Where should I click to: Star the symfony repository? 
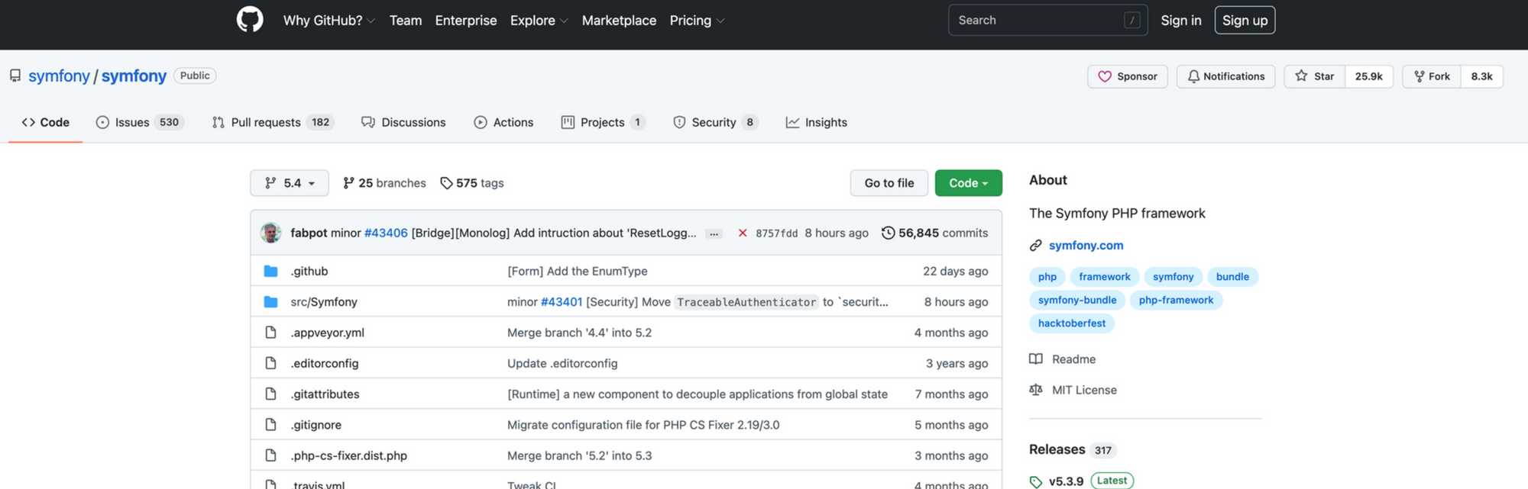click(1315, 76)
